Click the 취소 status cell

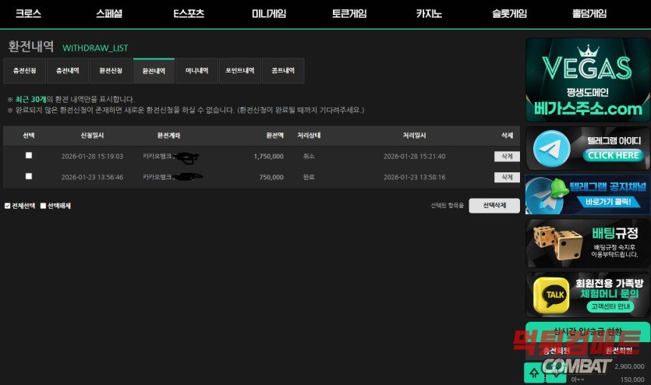pos(309,157)
